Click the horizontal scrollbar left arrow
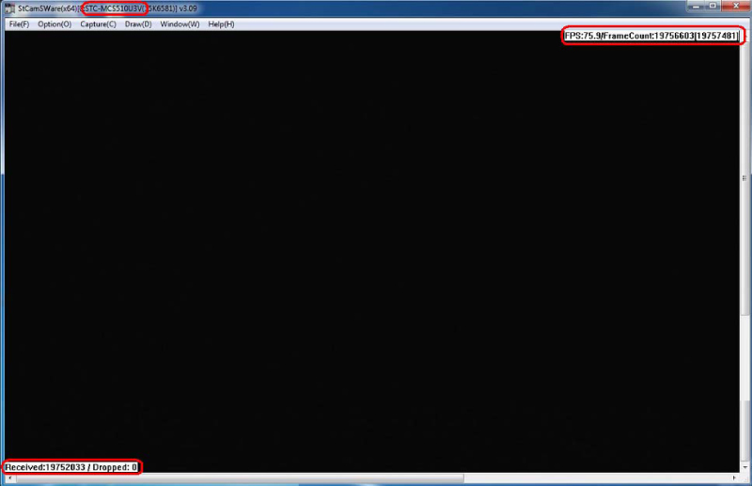This screenshot has width=752, height=486. (x=8, y=478)
